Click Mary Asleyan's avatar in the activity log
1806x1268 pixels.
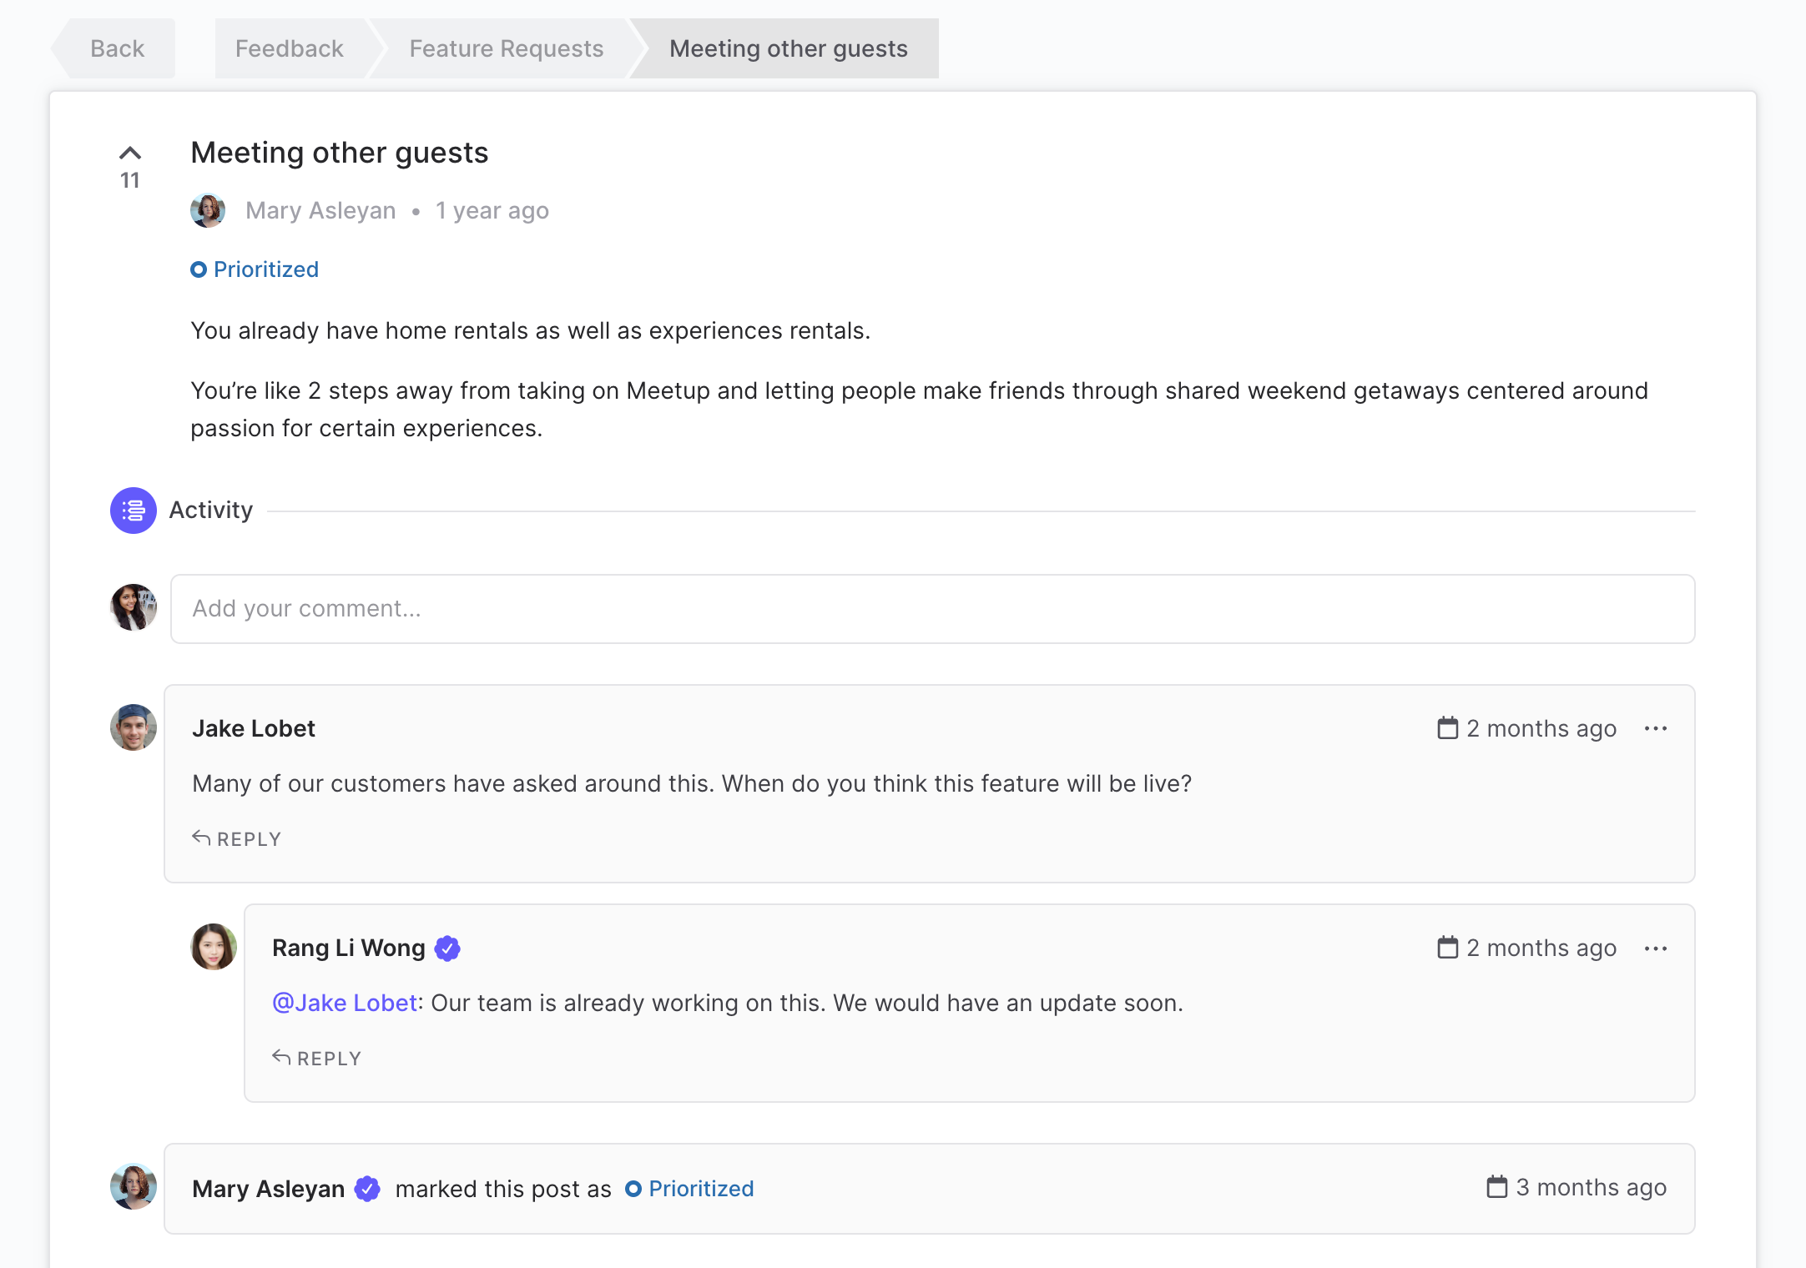pos(134,1186)
